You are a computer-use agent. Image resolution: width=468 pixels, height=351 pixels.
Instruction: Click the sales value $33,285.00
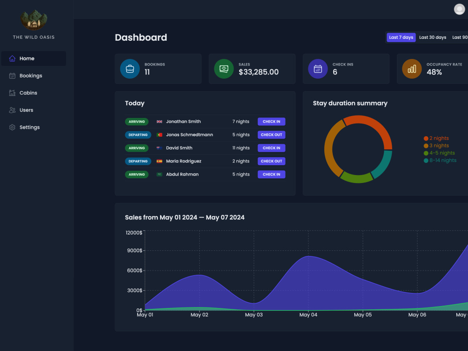[258, 72]
